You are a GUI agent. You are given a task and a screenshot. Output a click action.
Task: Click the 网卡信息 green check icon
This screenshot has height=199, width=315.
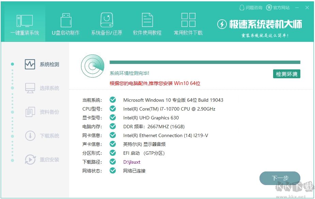click(113, 135)
